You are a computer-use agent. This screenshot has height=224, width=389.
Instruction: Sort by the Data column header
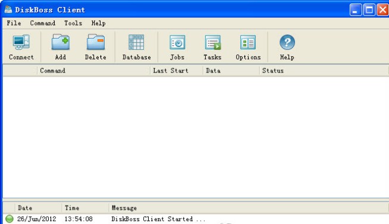(231, 71)
